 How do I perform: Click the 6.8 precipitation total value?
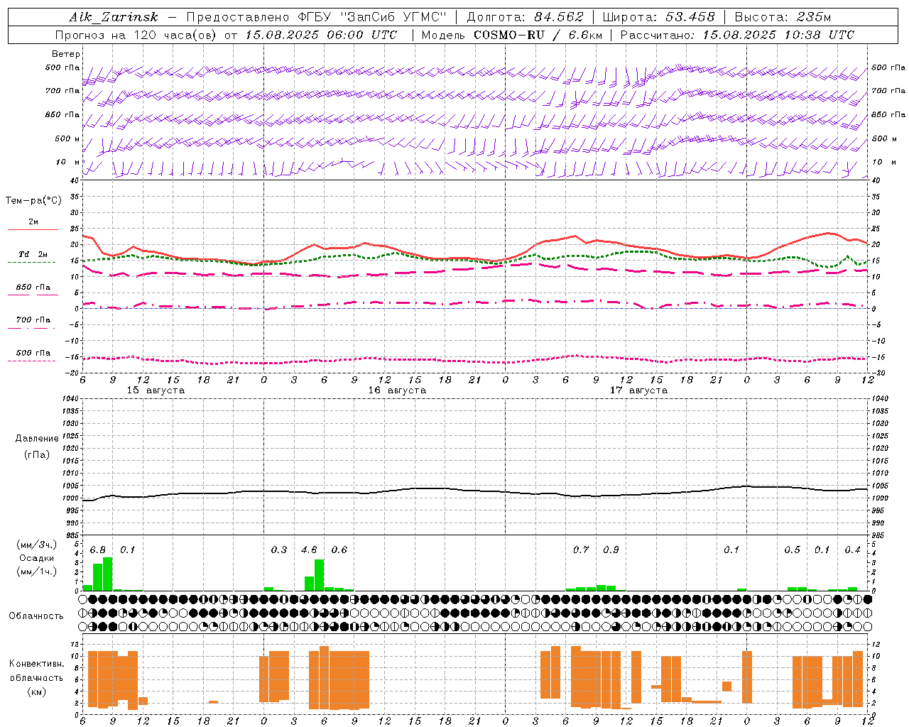point(98,550)
